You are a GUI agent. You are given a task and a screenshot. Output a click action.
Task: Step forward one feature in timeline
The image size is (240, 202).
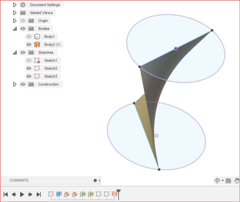tap(30, 195)
